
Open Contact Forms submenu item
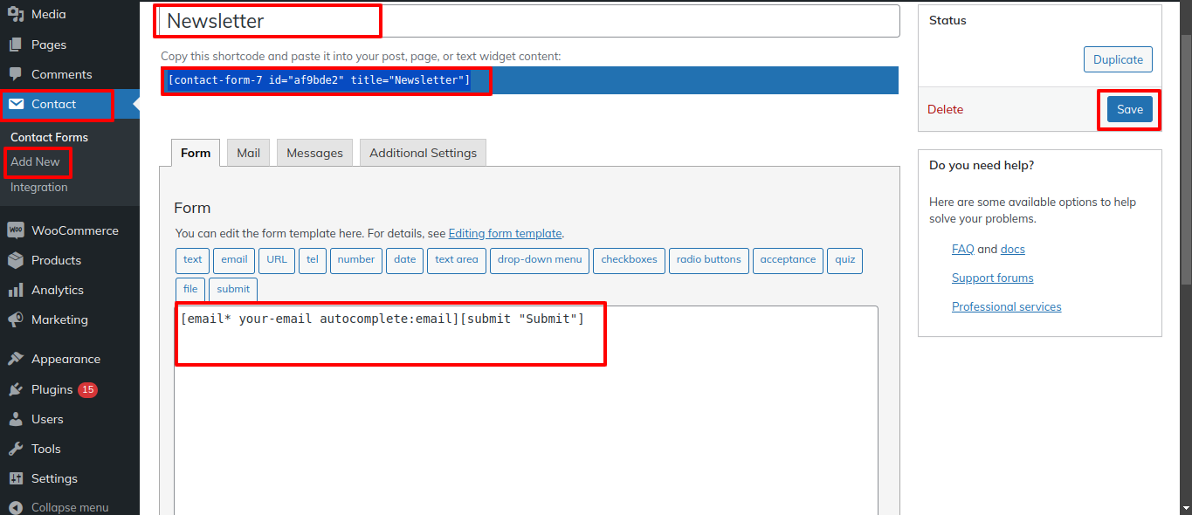(49, 137)
